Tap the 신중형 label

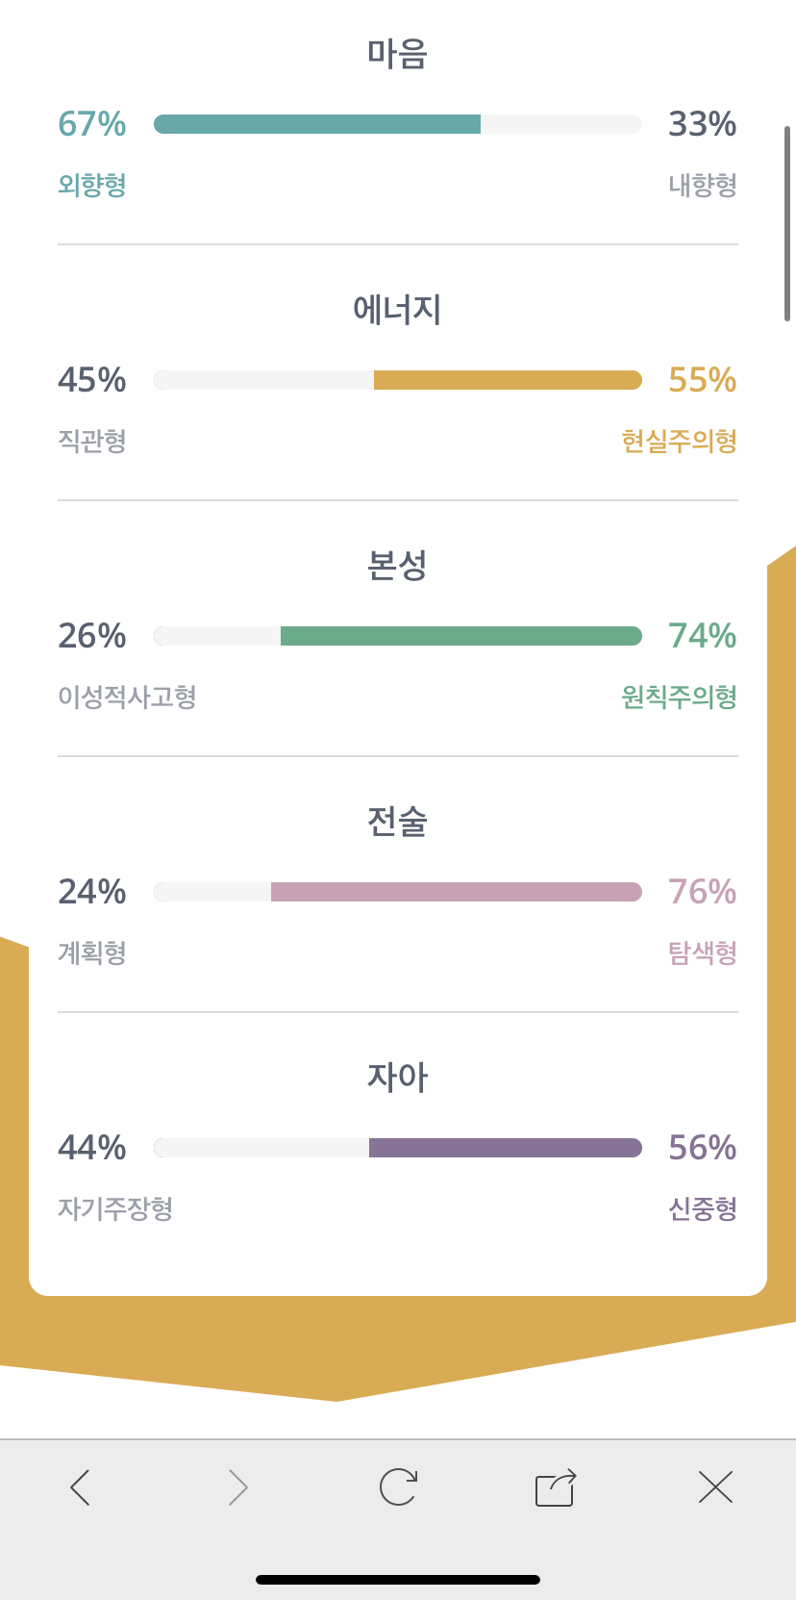pos(703,1208)
